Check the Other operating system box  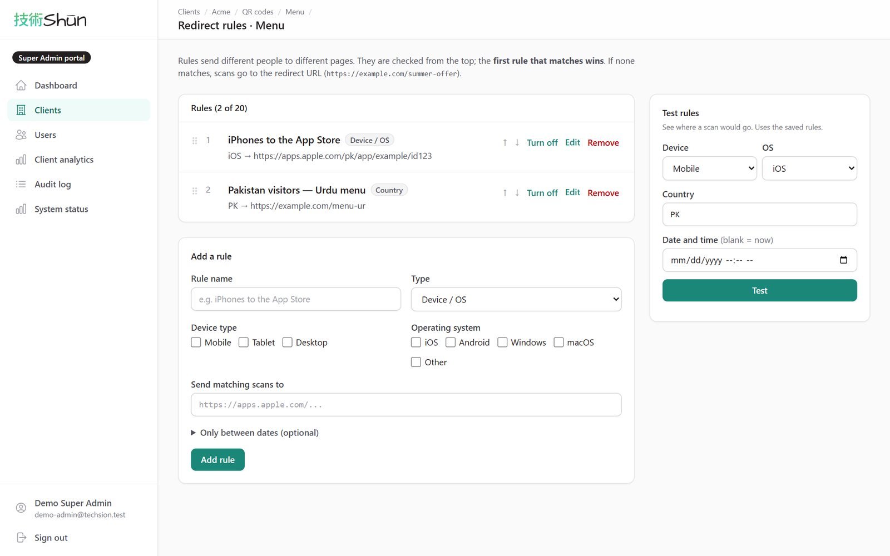click(416, 362)
